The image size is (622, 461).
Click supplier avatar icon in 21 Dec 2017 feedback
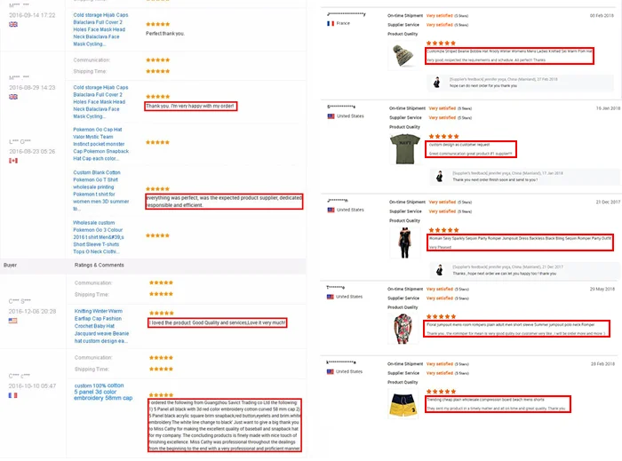[440, 270]
